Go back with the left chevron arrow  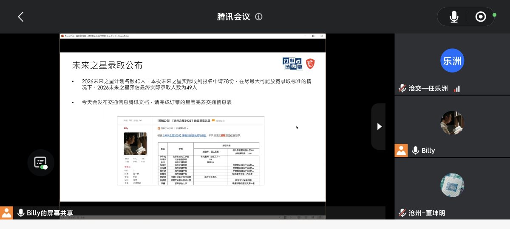click(21, 17)
